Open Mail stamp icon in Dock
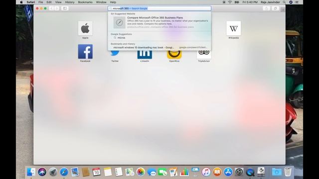Image resolution: width=319 pixels, height=179 pixels. [x=75, y=172]
